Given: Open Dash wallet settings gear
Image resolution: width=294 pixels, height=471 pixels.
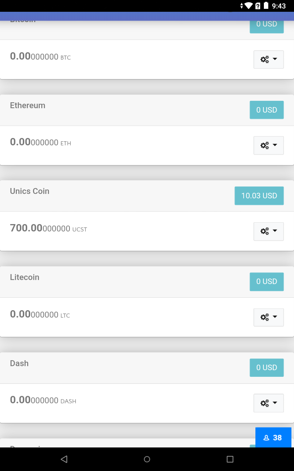Looking at the screenshot, I should pos(265,403).
